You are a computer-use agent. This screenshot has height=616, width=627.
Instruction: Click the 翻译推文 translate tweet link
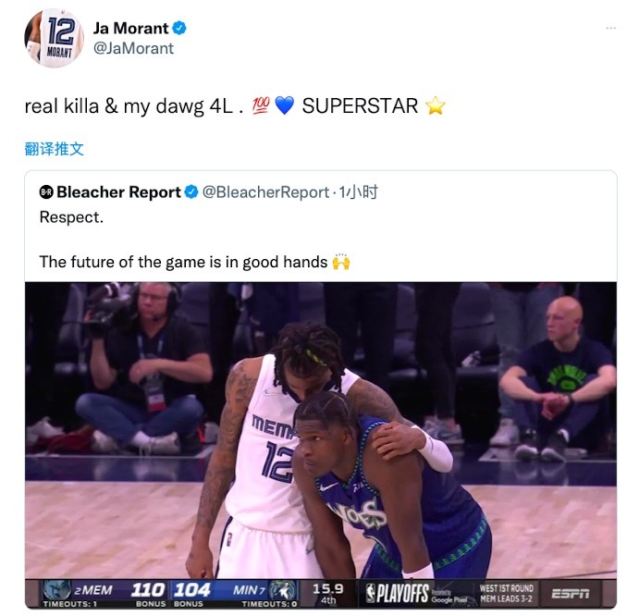[x=54, y=149]
